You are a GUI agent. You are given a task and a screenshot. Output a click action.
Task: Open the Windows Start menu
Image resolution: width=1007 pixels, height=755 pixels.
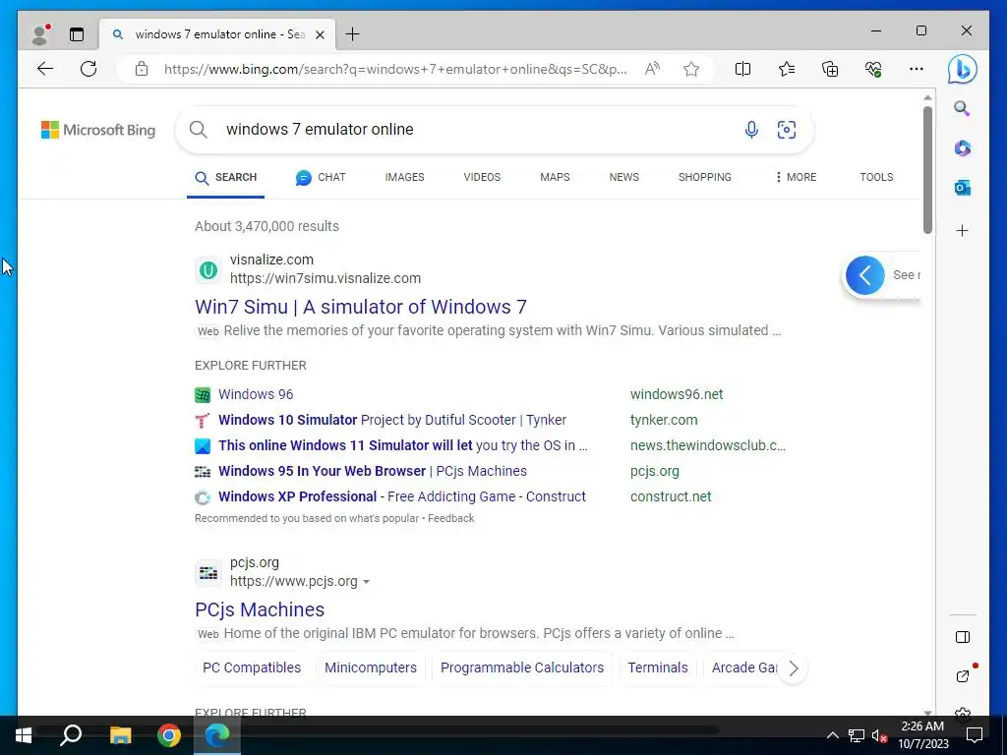[24, 735]
